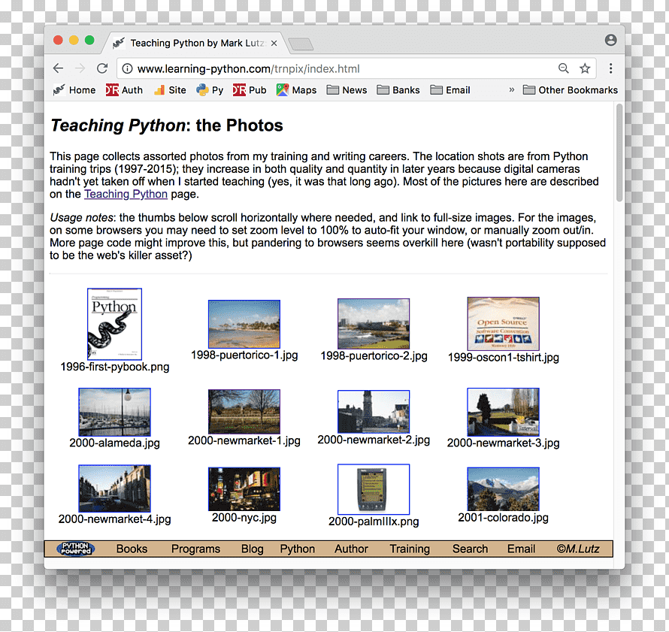Image resolution: width=669 pixels, height=632 pixels.
Task: Open a new tab
Action: click(x=301, y=44)
